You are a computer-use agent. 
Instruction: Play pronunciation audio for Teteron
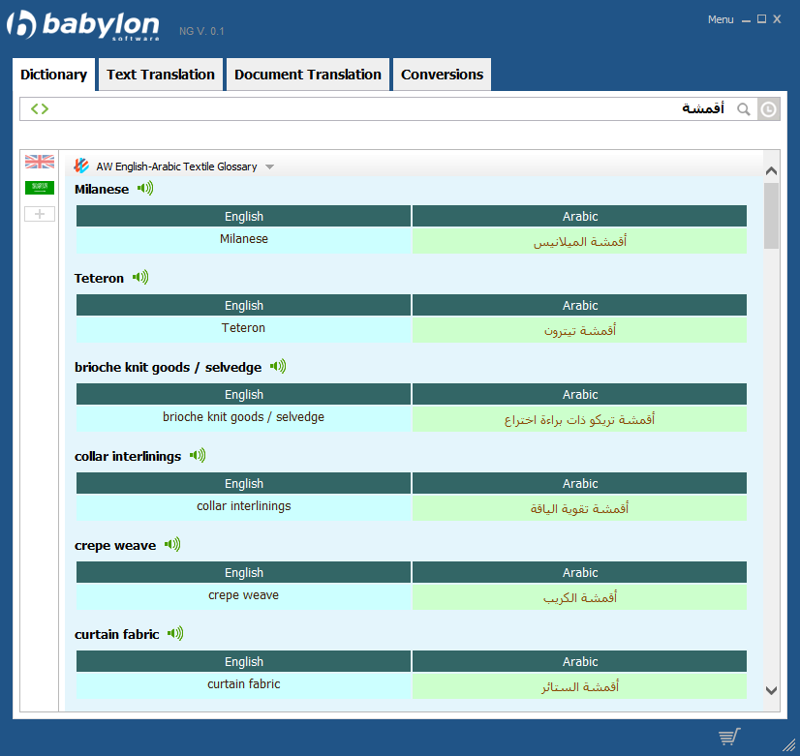pos(140,278)
